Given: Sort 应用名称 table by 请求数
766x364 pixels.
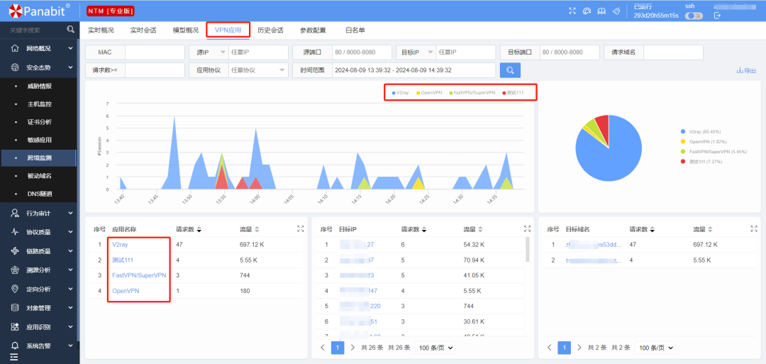Looking at the screenshot, I should [199, 229].
